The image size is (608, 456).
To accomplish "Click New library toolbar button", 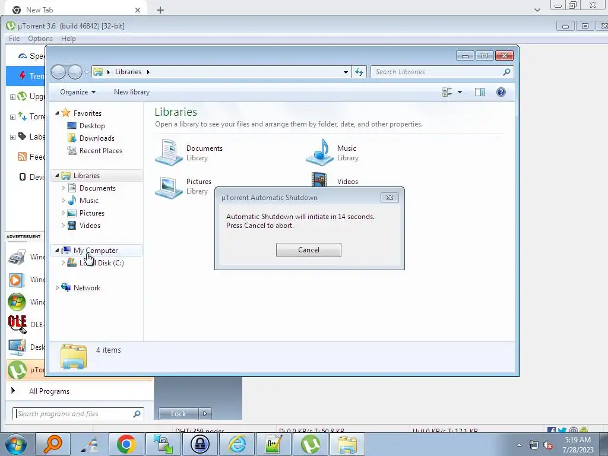I will [x=131, y=92].
